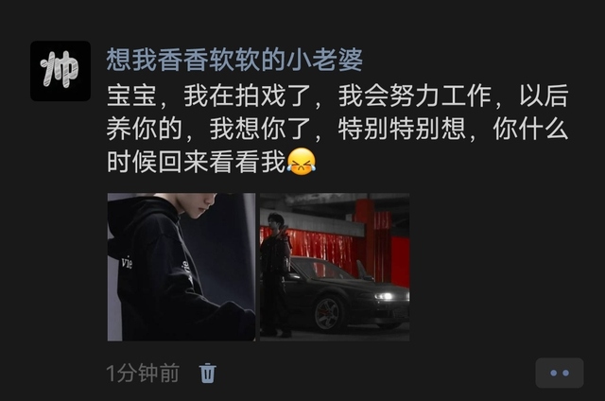
Task: Tap the 1分钟前 timestamp
Action: [143, 374]
